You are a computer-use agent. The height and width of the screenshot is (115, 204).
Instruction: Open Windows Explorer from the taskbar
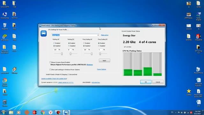click(x=11, y=112)
